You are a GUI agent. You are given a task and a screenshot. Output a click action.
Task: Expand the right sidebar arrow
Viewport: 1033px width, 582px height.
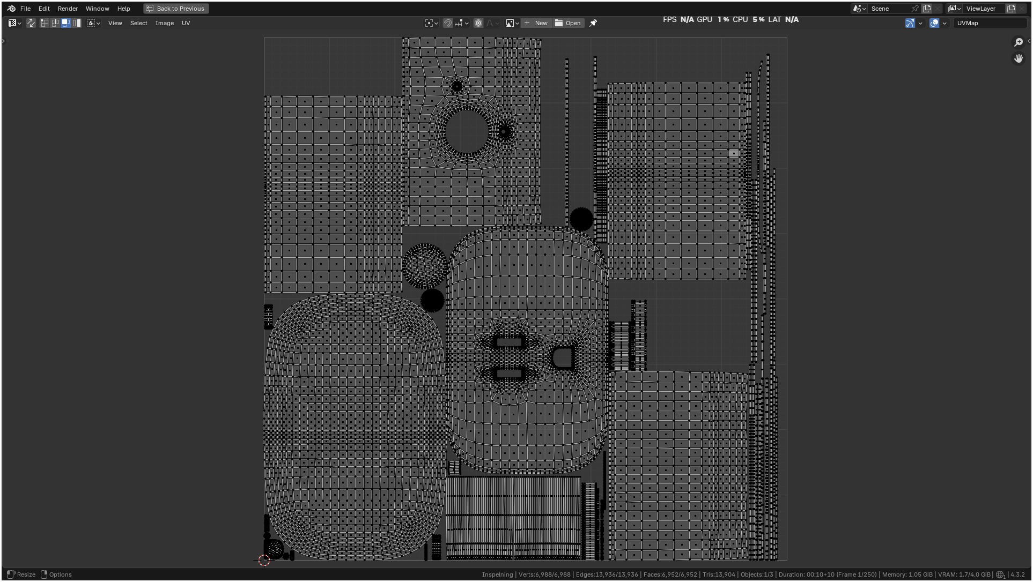1029,41
